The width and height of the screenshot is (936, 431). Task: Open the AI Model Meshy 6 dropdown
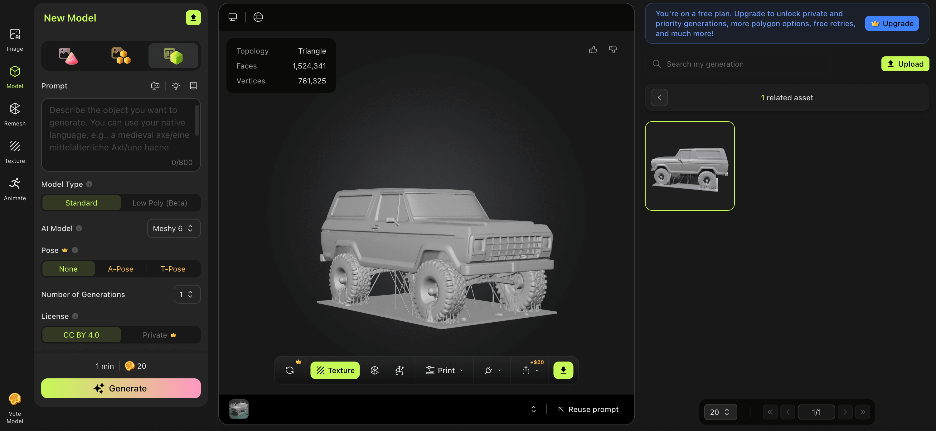click(x=173, y=228)
